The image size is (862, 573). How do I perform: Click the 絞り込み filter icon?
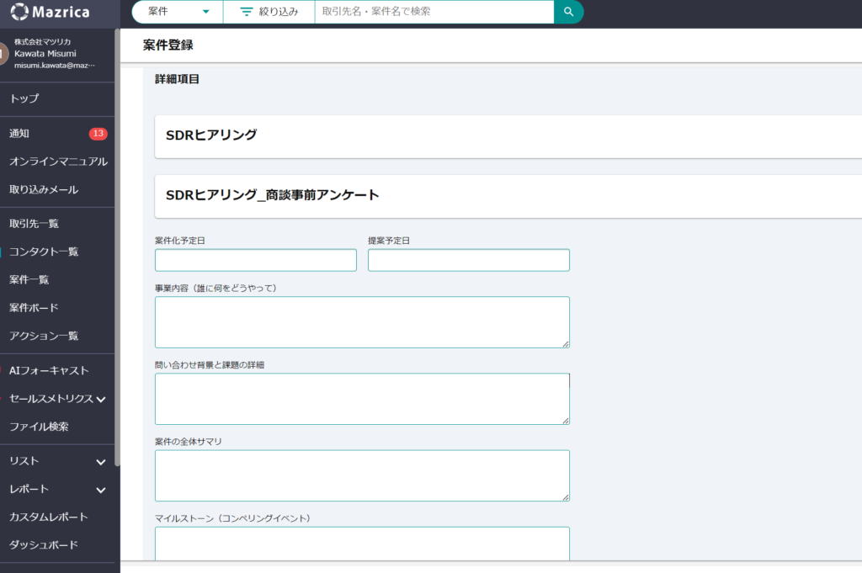pos(247,12)
